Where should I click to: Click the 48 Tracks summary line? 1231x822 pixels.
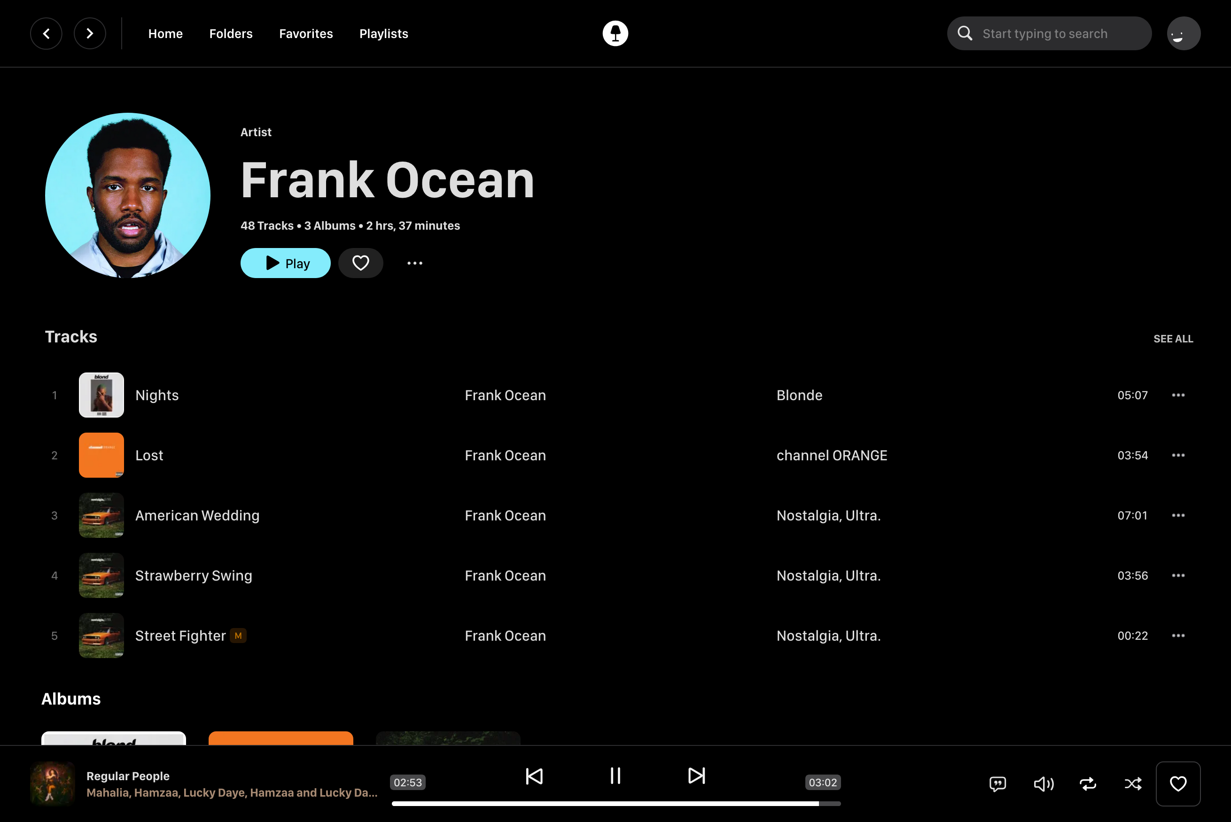click(x=350, y=226)
